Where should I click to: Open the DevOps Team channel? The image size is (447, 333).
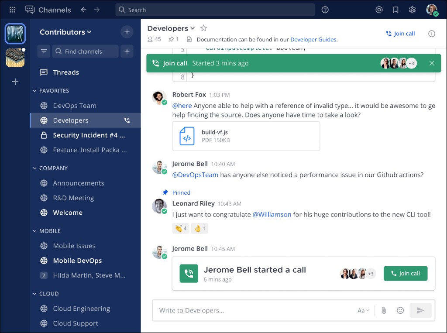86,106
